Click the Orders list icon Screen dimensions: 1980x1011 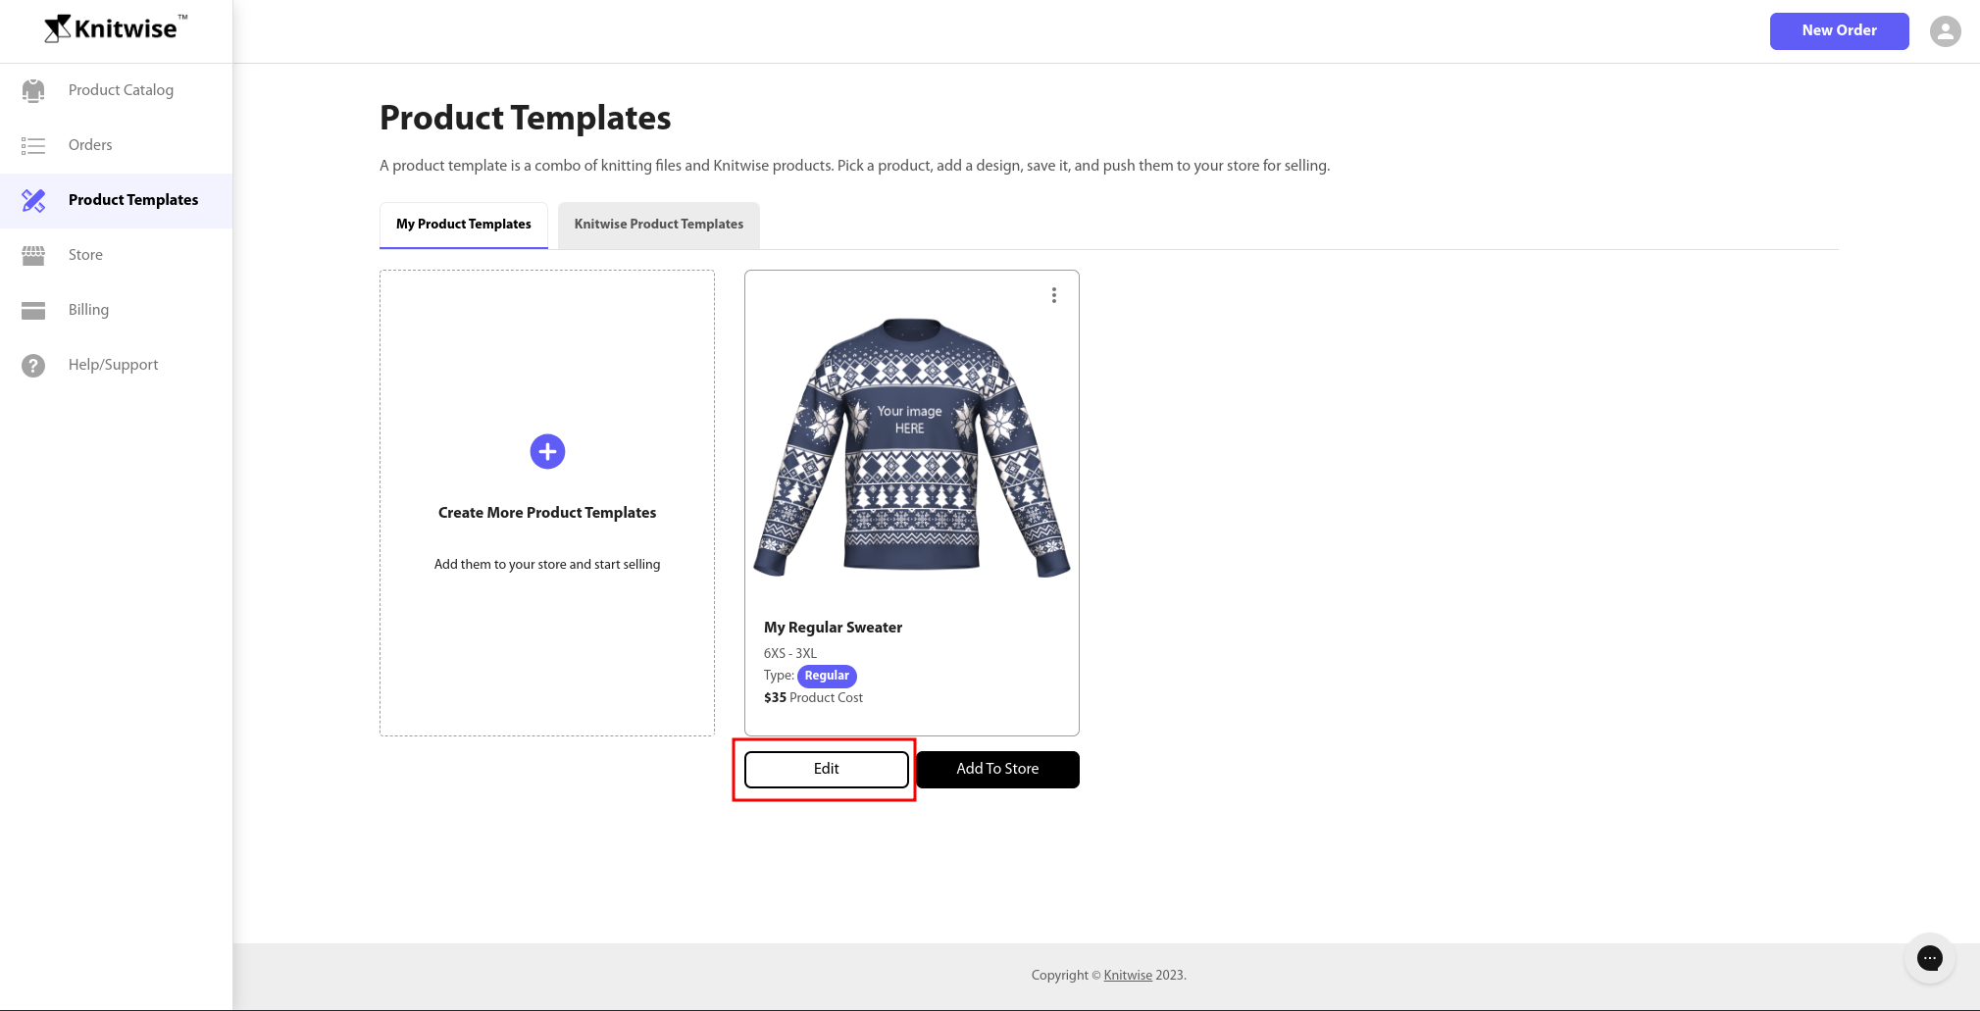(33, 145)
